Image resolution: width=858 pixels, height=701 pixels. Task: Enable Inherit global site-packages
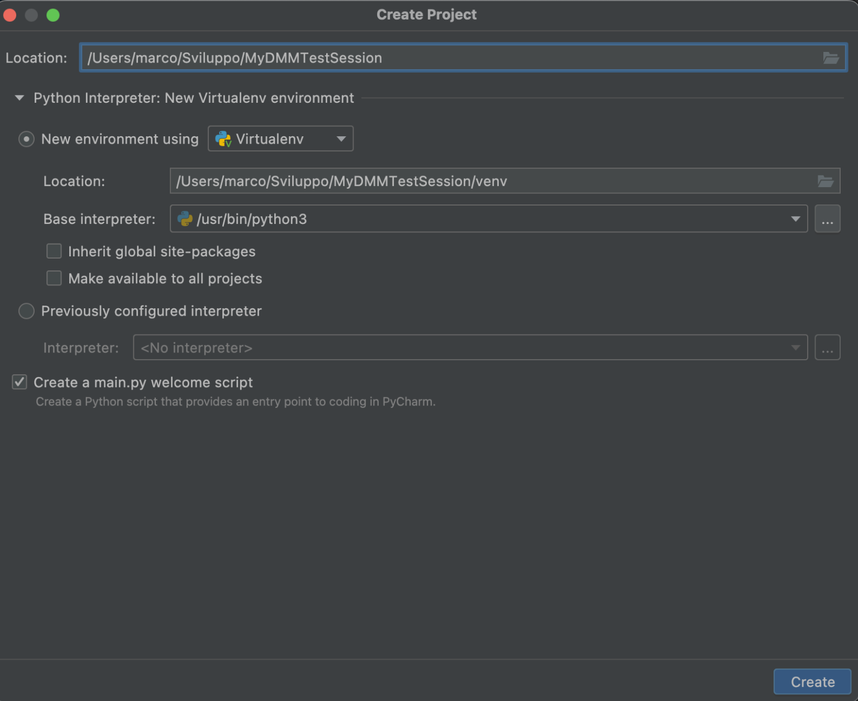click(x=54, y=251)
